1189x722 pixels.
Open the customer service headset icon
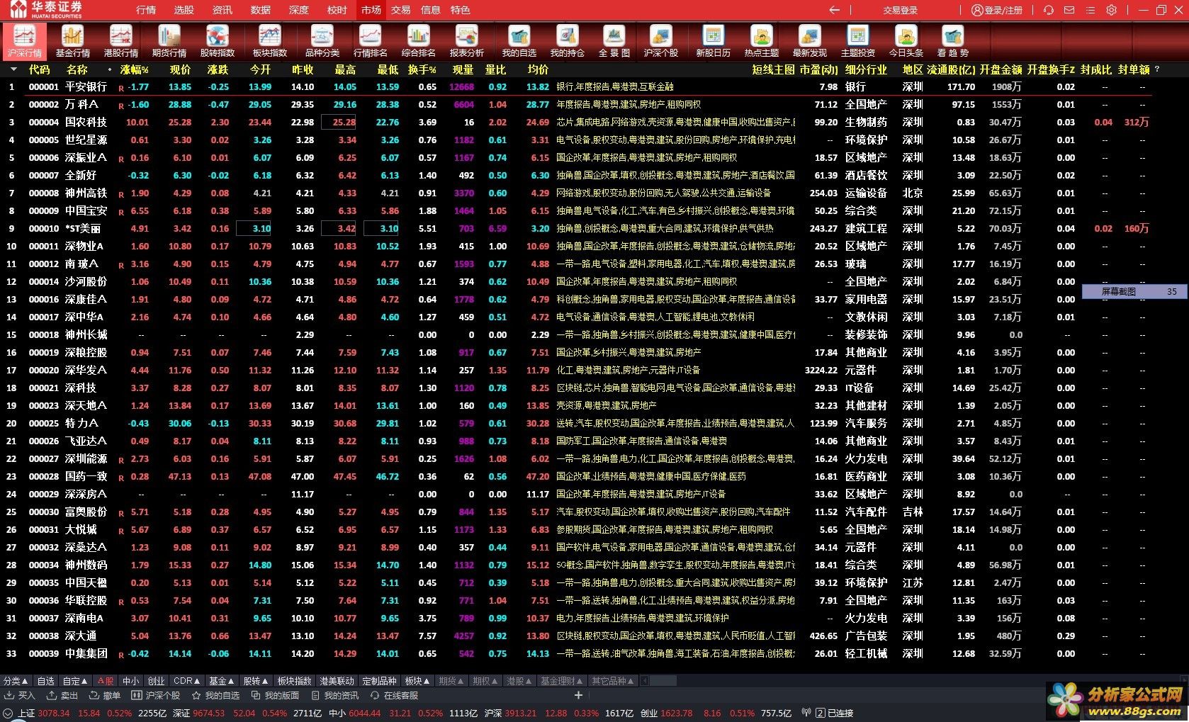[1049, 10]
